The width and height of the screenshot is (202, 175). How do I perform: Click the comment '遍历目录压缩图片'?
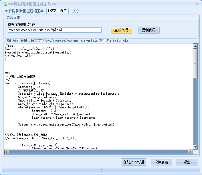pyautogui.click(x=23, y=76)
